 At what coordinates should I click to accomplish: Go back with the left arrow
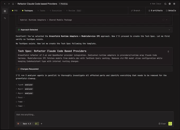[x=5, y=4]
